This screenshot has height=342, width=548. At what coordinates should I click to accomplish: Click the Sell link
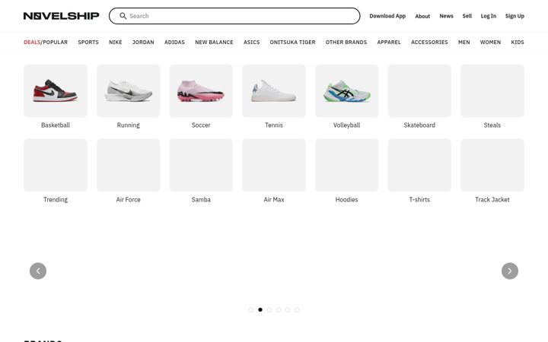point(467,16)
